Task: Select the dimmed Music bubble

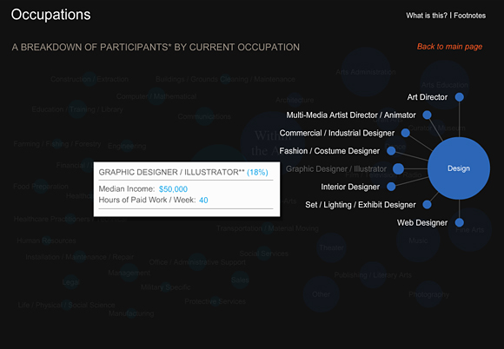Action: (x=418, y=240)
